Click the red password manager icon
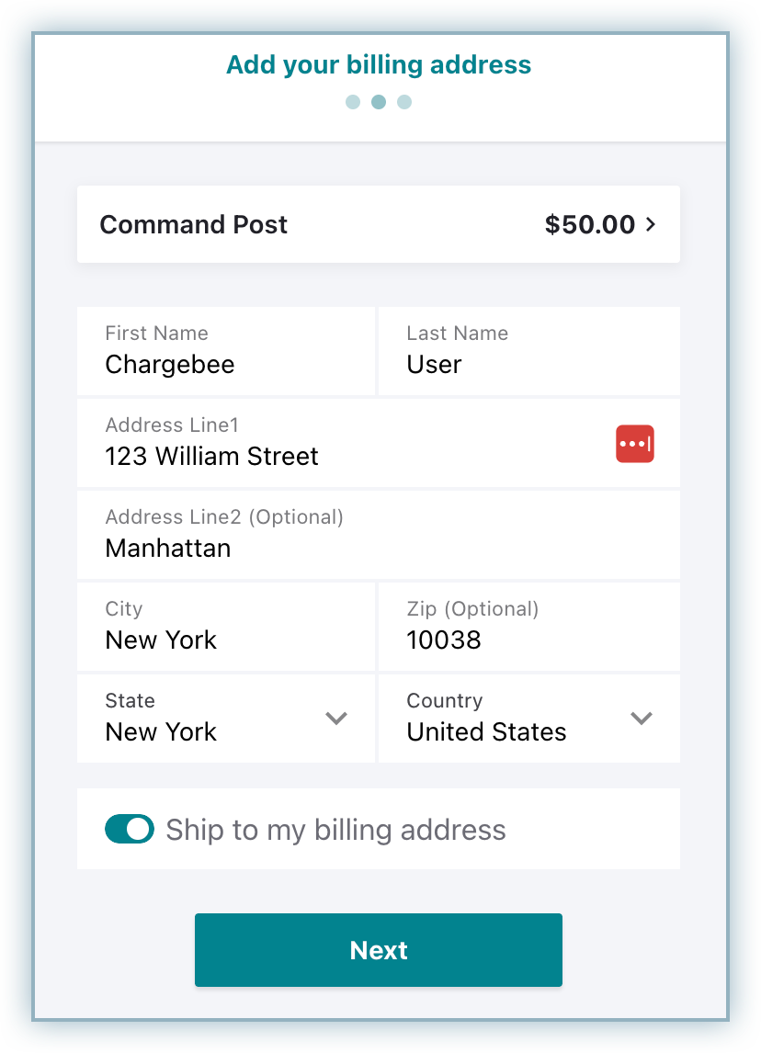This screenshot has height=1053, width=761. (x=634, y=444)
